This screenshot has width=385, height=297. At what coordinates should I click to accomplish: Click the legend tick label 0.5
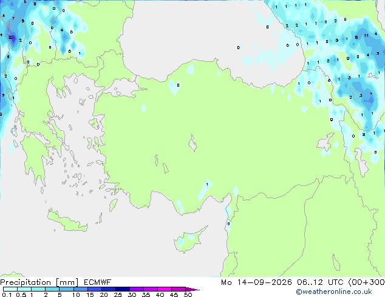[21, 295]
